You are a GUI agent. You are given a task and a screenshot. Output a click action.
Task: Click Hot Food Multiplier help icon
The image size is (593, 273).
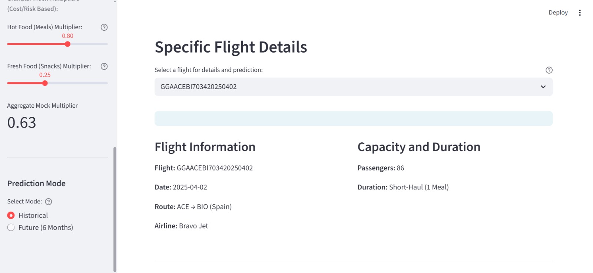tap(104, 27)
